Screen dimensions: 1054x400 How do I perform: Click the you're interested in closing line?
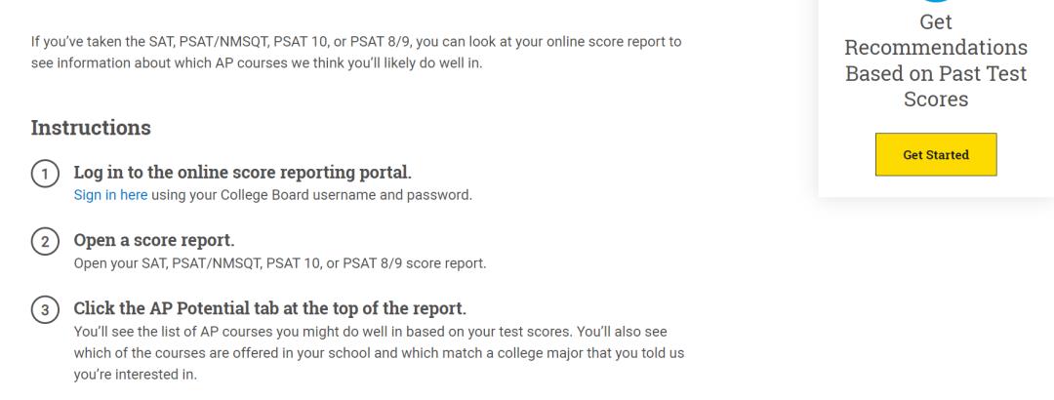136,375
